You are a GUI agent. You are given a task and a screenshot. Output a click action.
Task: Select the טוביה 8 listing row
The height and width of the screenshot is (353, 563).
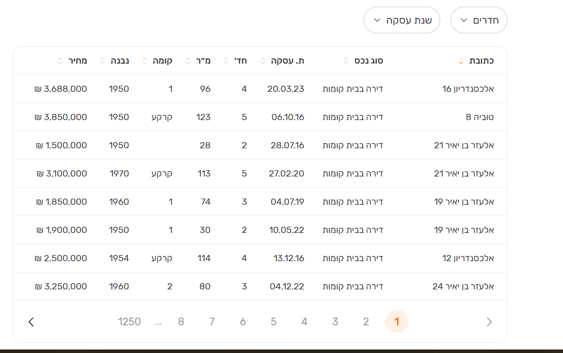(479, 117)
